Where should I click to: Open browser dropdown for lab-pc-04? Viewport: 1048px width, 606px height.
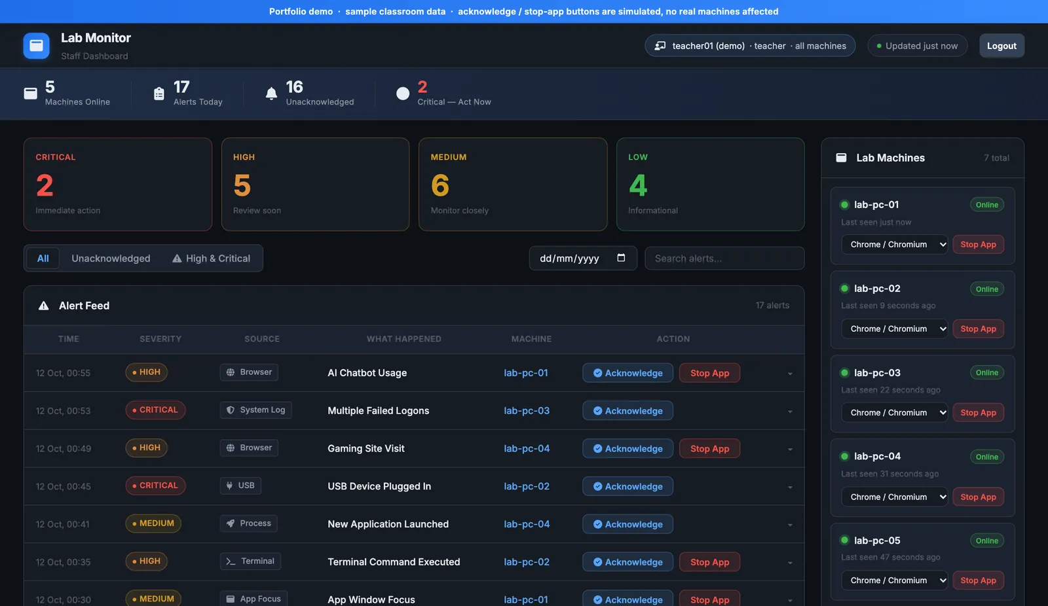coord(895,497)
